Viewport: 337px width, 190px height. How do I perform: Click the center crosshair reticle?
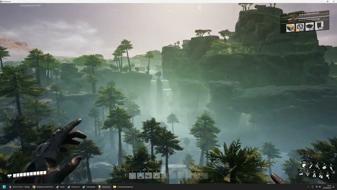click(168, 93)
